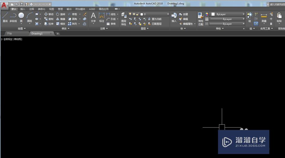The width and height of the screenshot is (285, 158).
Task: Open the A360 ribbon tab
Action: coord(92,9)
